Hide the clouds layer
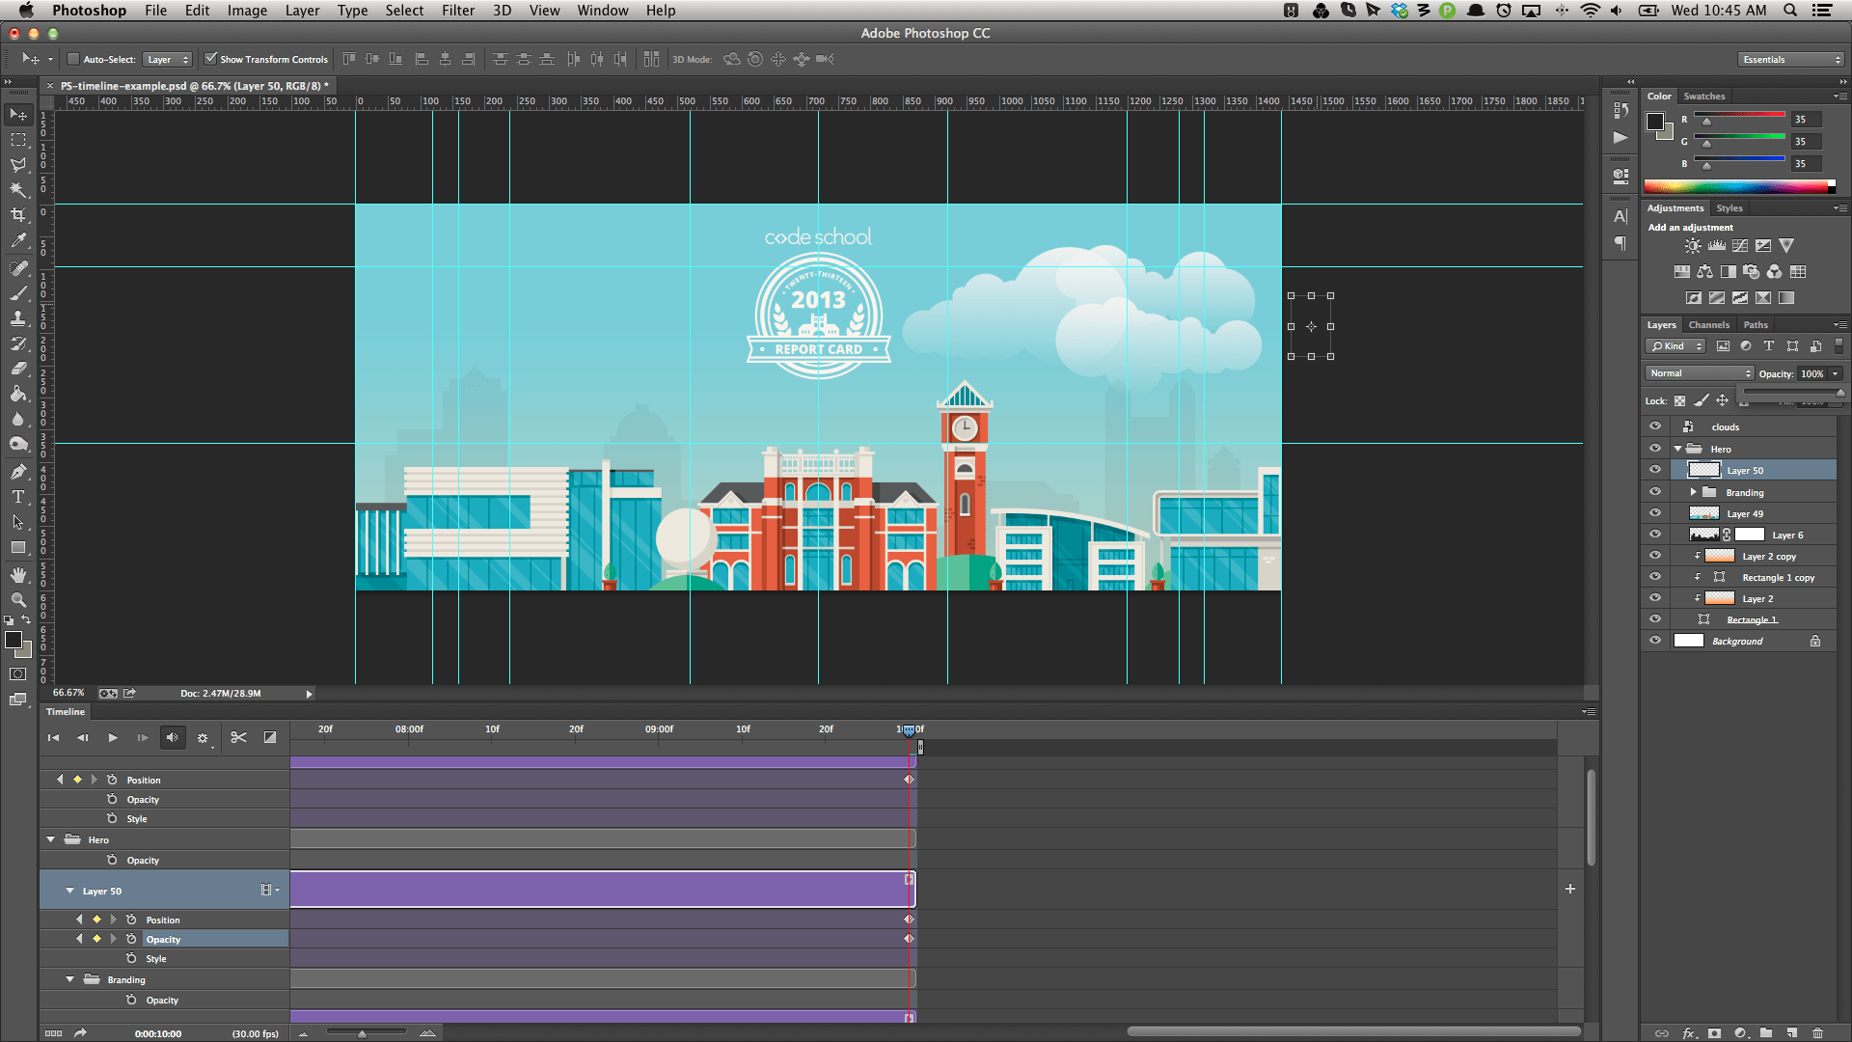Screen dimensions: 1852x1042 [x=1655, y=426]
